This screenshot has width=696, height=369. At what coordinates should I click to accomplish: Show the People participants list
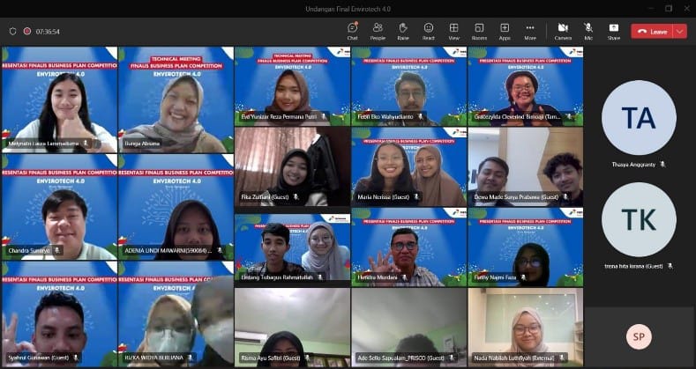coord(378,31)
